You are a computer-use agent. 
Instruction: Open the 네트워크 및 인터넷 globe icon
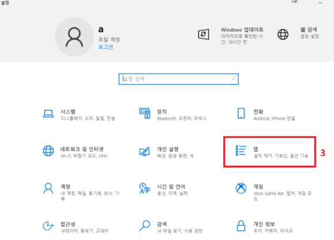tap(48, 151)
